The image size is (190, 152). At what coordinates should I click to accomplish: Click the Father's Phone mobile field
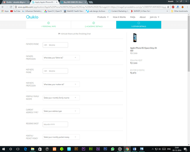pos(55,45)
